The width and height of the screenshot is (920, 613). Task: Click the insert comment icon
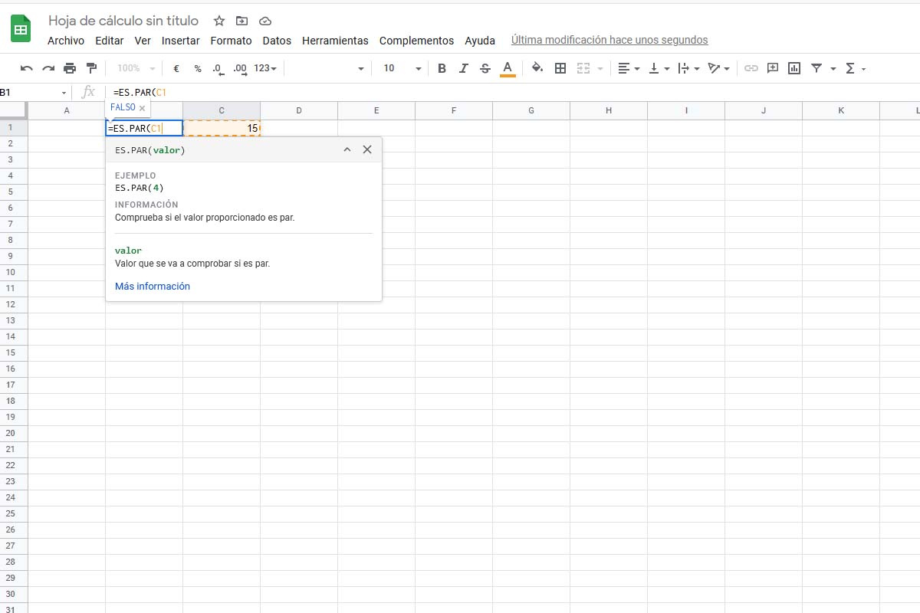(773, 68)
